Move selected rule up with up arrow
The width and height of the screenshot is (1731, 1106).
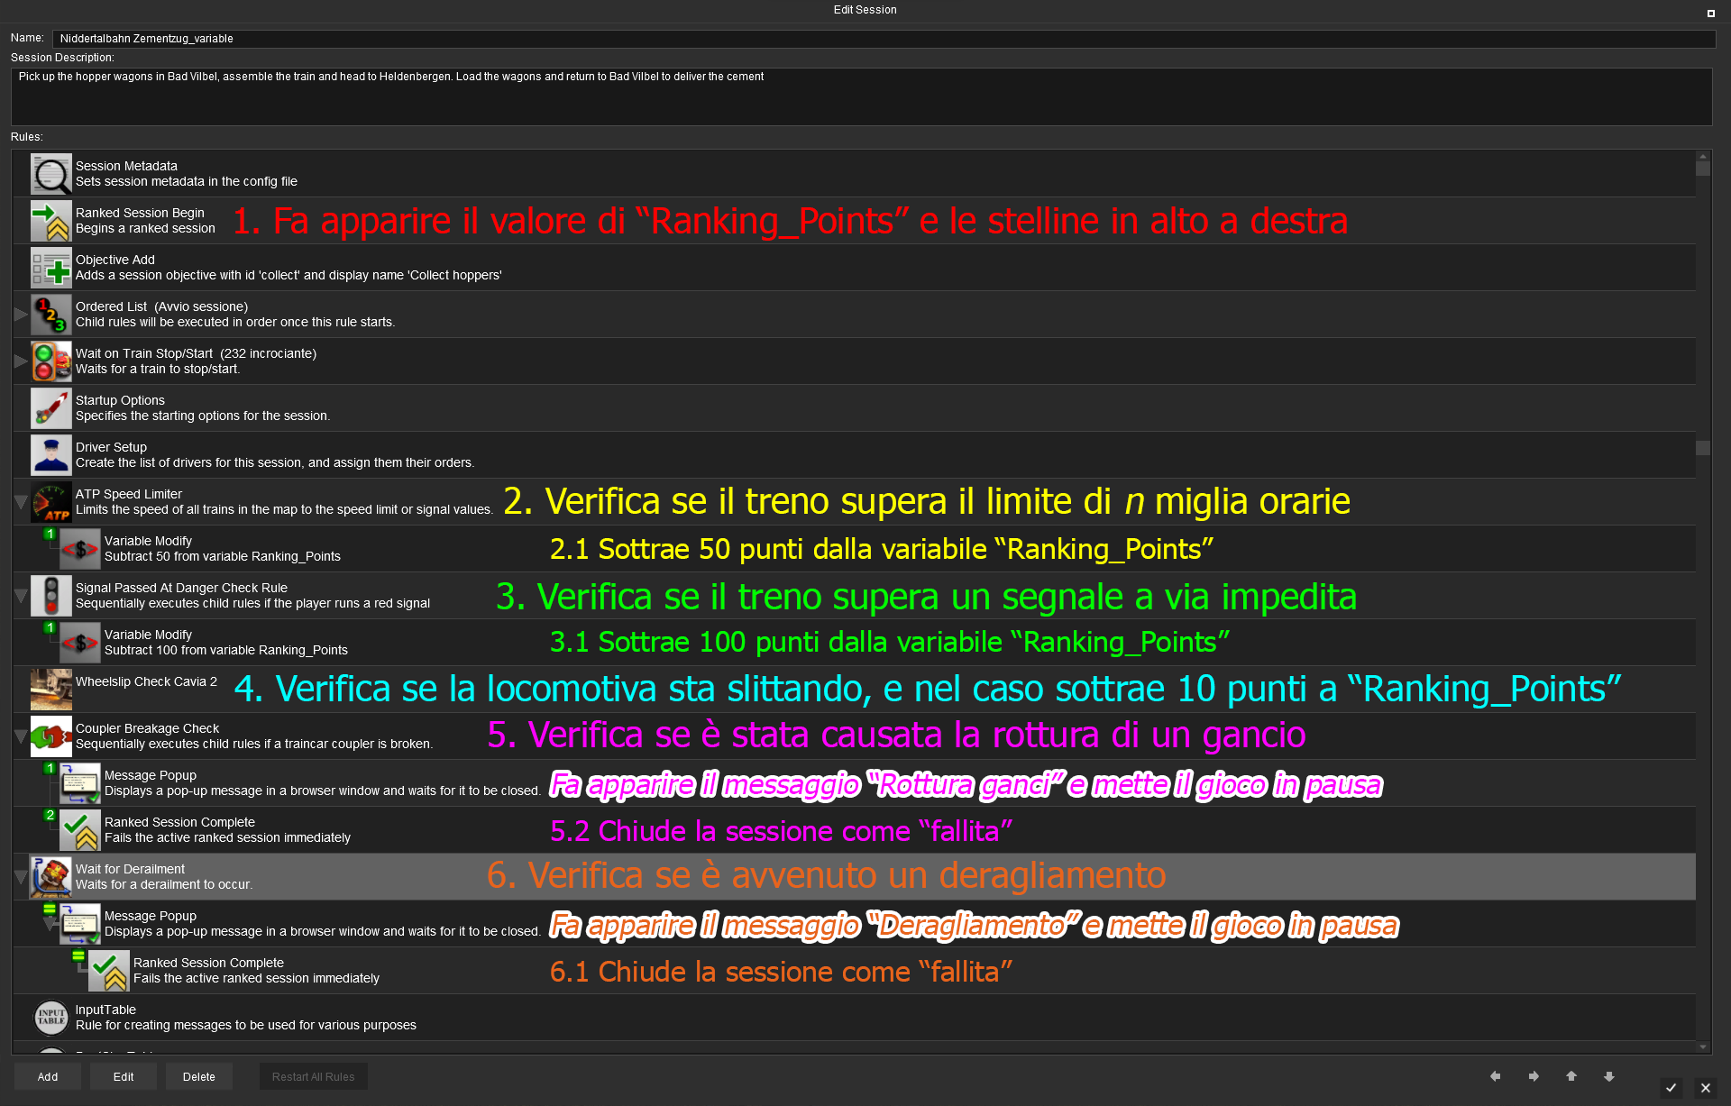[x=1571, y=1076]
